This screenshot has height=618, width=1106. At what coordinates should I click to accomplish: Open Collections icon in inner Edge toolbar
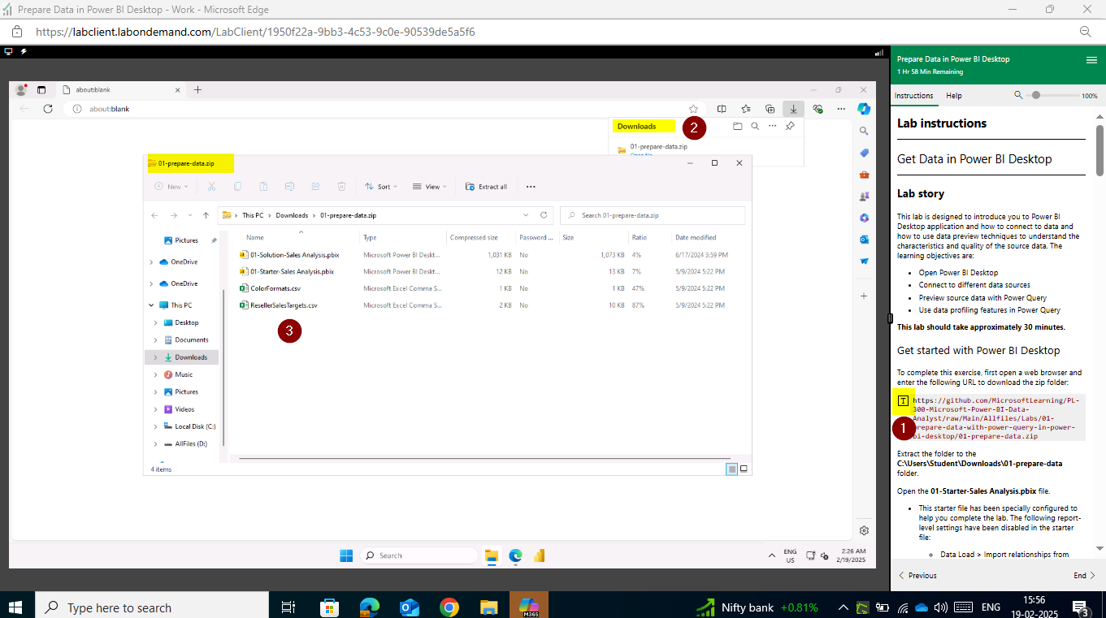[770, 109]
